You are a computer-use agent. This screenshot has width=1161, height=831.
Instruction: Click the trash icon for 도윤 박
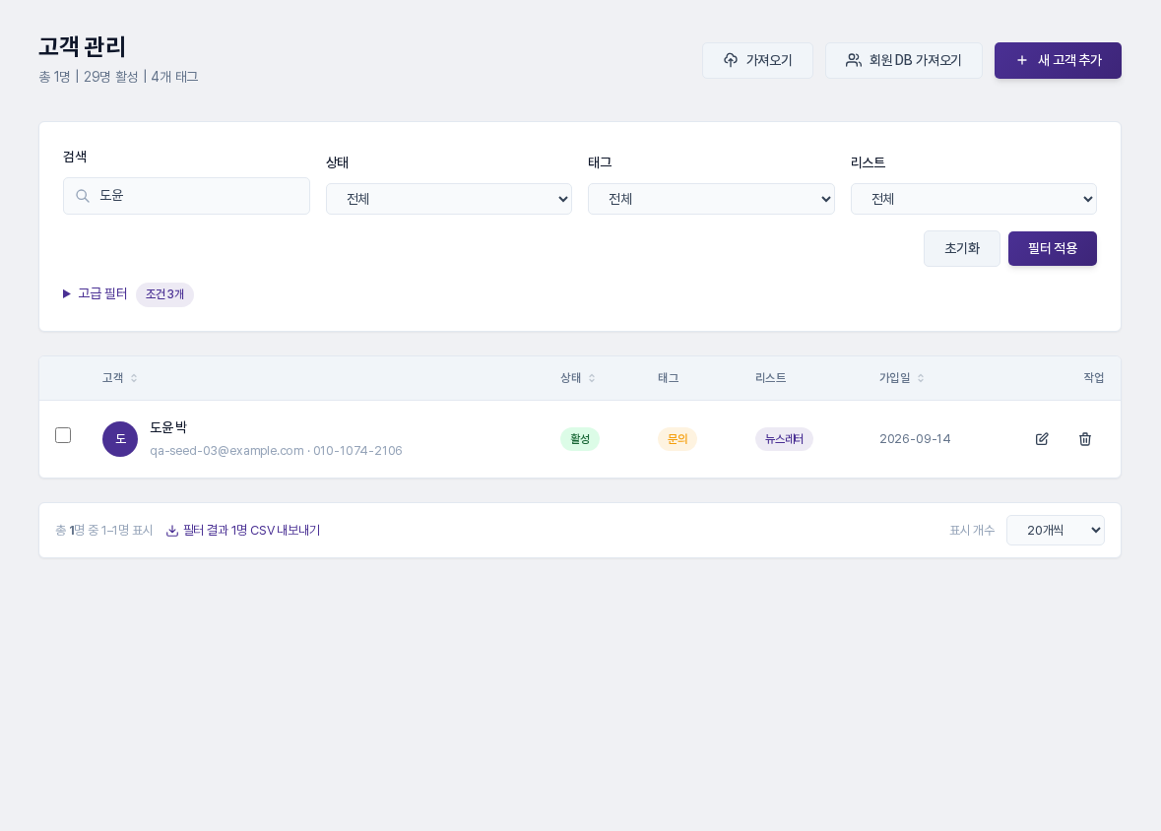[1085, 439]
